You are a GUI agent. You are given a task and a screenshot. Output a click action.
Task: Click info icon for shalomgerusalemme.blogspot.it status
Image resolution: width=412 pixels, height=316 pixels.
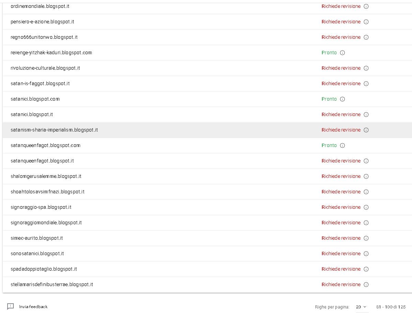coord(366,176)
